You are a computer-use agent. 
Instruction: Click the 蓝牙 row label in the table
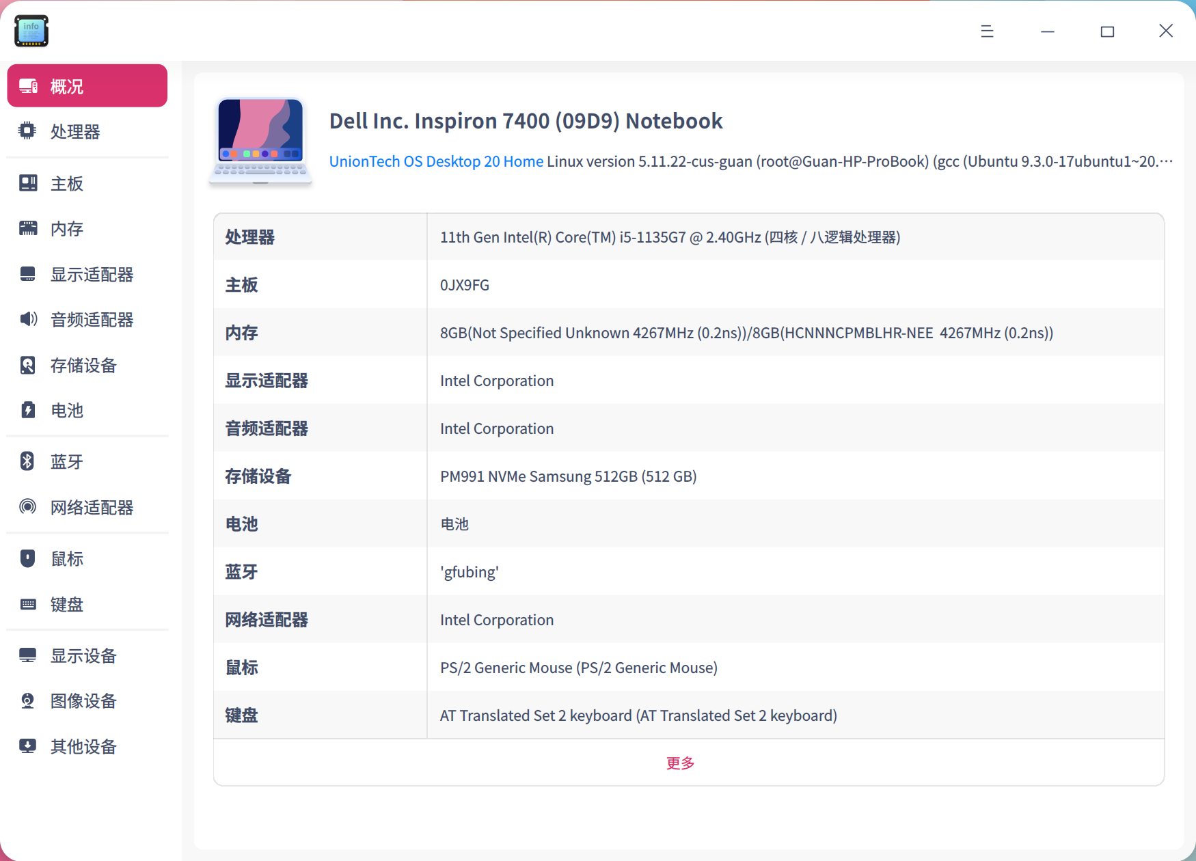[x=242, y=572]
